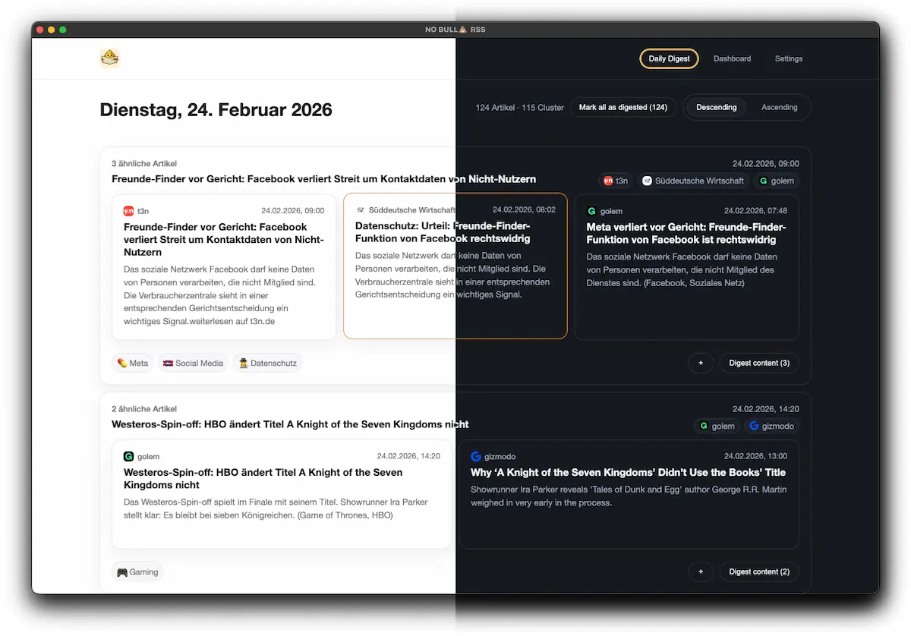This screenshot has width=911, height=636.
Task: Expand plus button on the Westeros cluster
Action: point(700,571)
